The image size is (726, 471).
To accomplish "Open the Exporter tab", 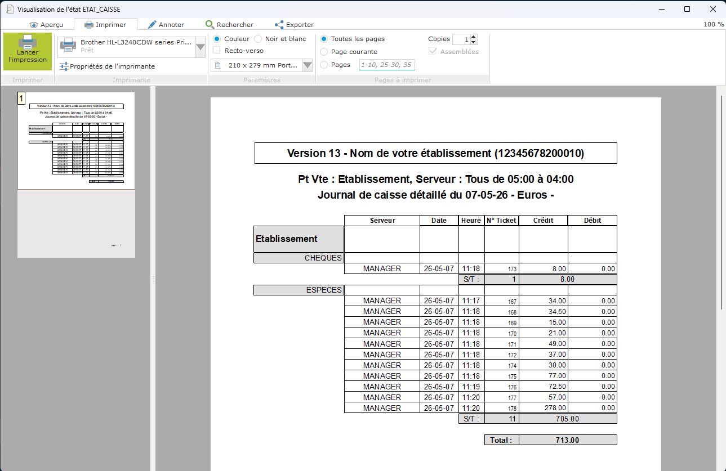I will coord(294,25).
